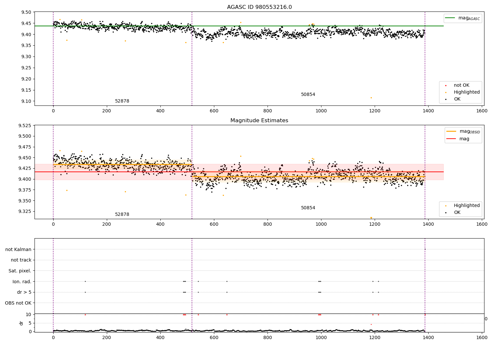
Task: Click the 9.10 y-axis tick on top plot
Action: (x=26, y=101)
